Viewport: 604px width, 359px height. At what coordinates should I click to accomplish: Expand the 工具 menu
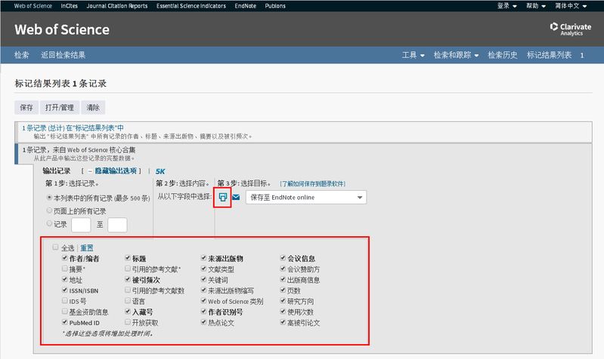(413, 55)
